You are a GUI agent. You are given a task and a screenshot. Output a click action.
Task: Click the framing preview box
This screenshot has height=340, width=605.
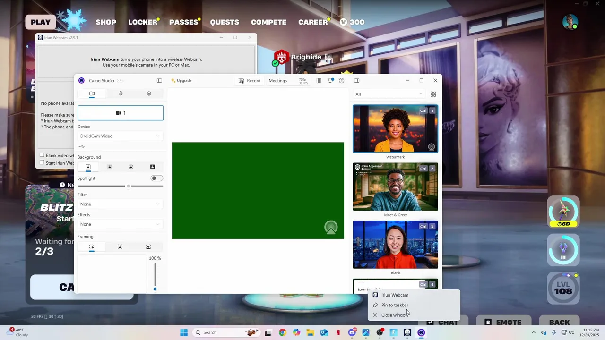(112, 274)
